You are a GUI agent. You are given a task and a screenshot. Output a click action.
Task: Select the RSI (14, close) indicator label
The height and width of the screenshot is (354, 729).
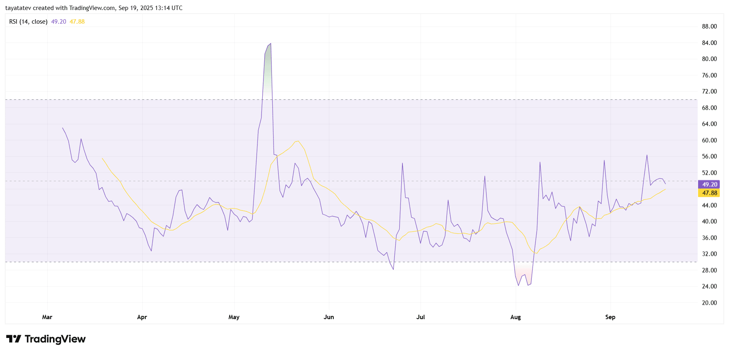[x=28, y=22]
